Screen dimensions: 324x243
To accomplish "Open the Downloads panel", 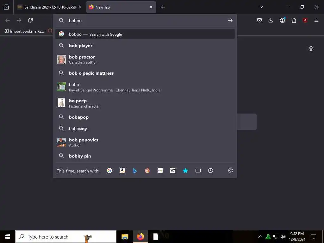I will point(271,20).
